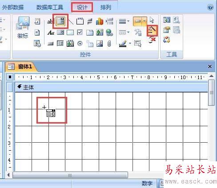Click the form selector box at ruler corner
The image size is (217, 188).
click(10, 77)
